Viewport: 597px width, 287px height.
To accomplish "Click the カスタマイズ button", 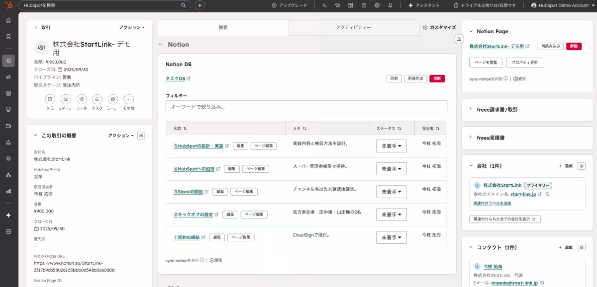I will click(x=439, y=27).
